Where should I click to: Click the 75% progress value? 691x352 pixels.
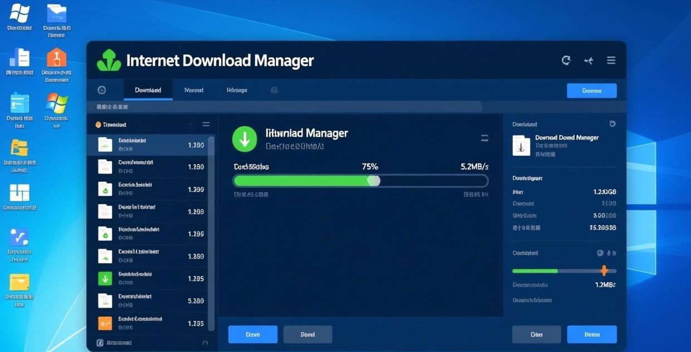click(370, 166)
